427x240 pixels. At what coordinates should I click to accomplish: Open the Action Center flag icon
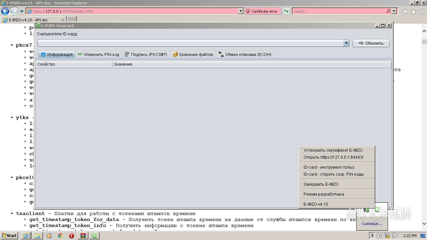(x=395, y=236)
